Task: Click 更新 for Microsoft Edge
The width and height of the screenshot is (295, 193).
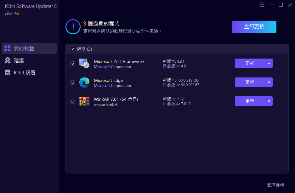Action: (250, 82)
